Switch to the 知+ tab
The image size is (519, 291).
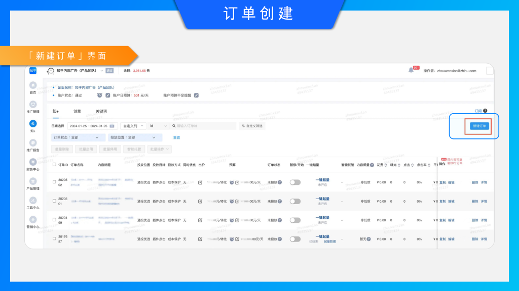pos(56,111)
